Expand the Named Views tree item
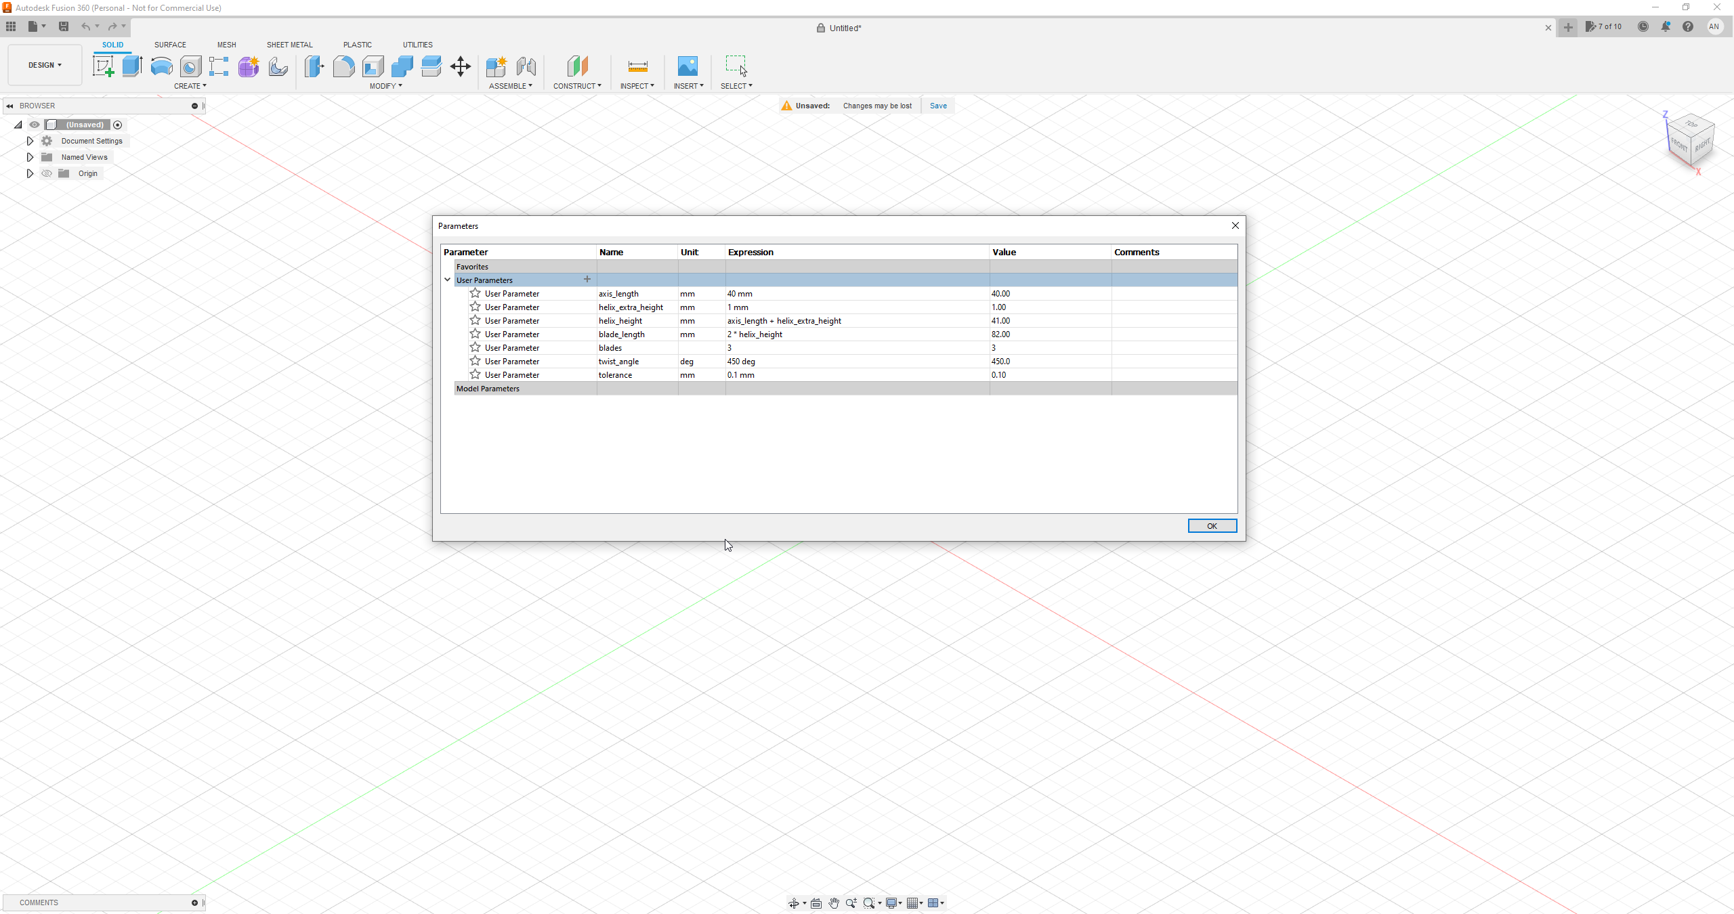The image size is (1734, 914). [28, 157]
